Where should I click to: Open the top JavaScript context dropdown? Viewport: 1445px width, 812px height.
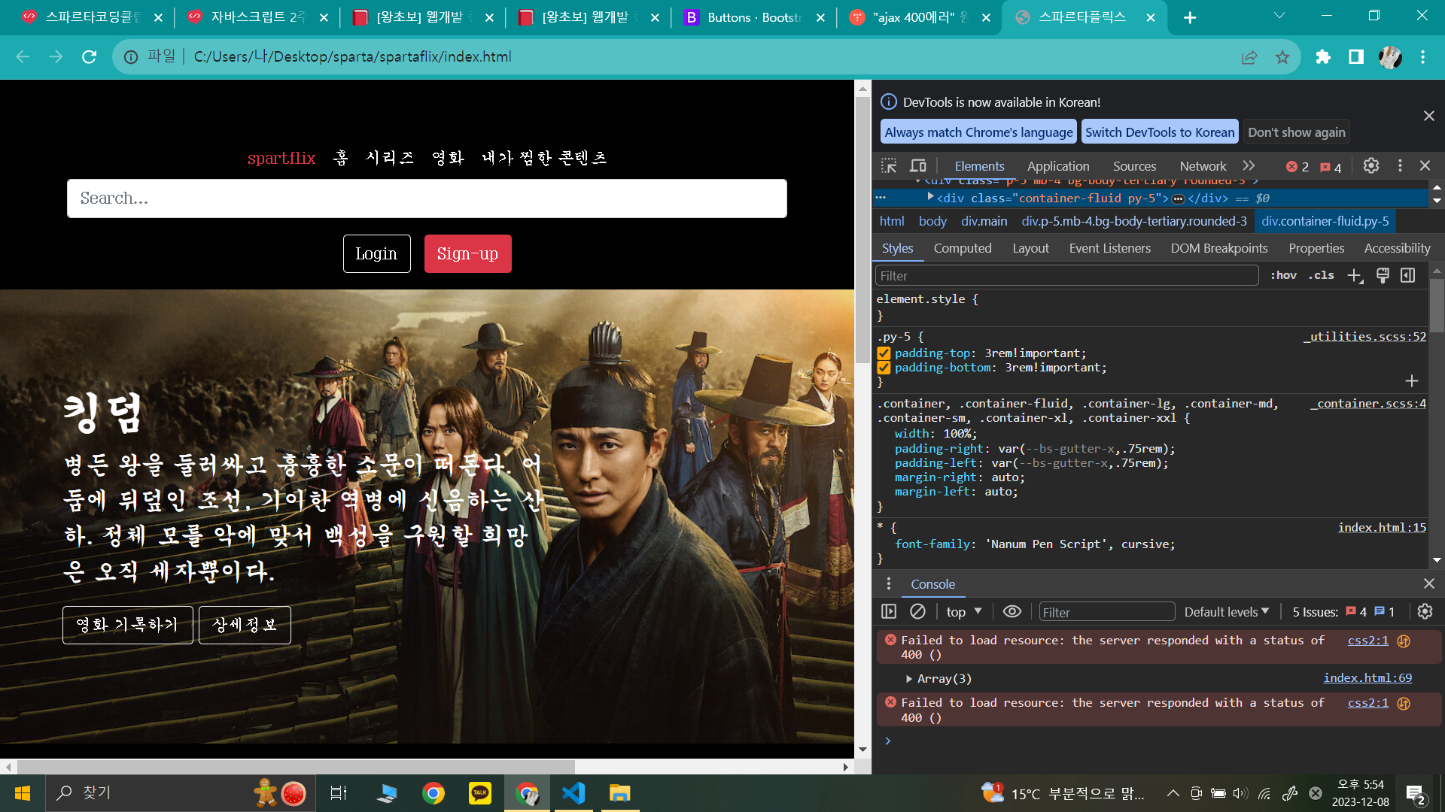[964, 612]
